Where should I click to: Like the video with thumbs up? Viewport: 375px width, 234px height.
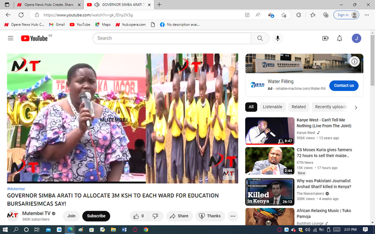click(138, 216)
